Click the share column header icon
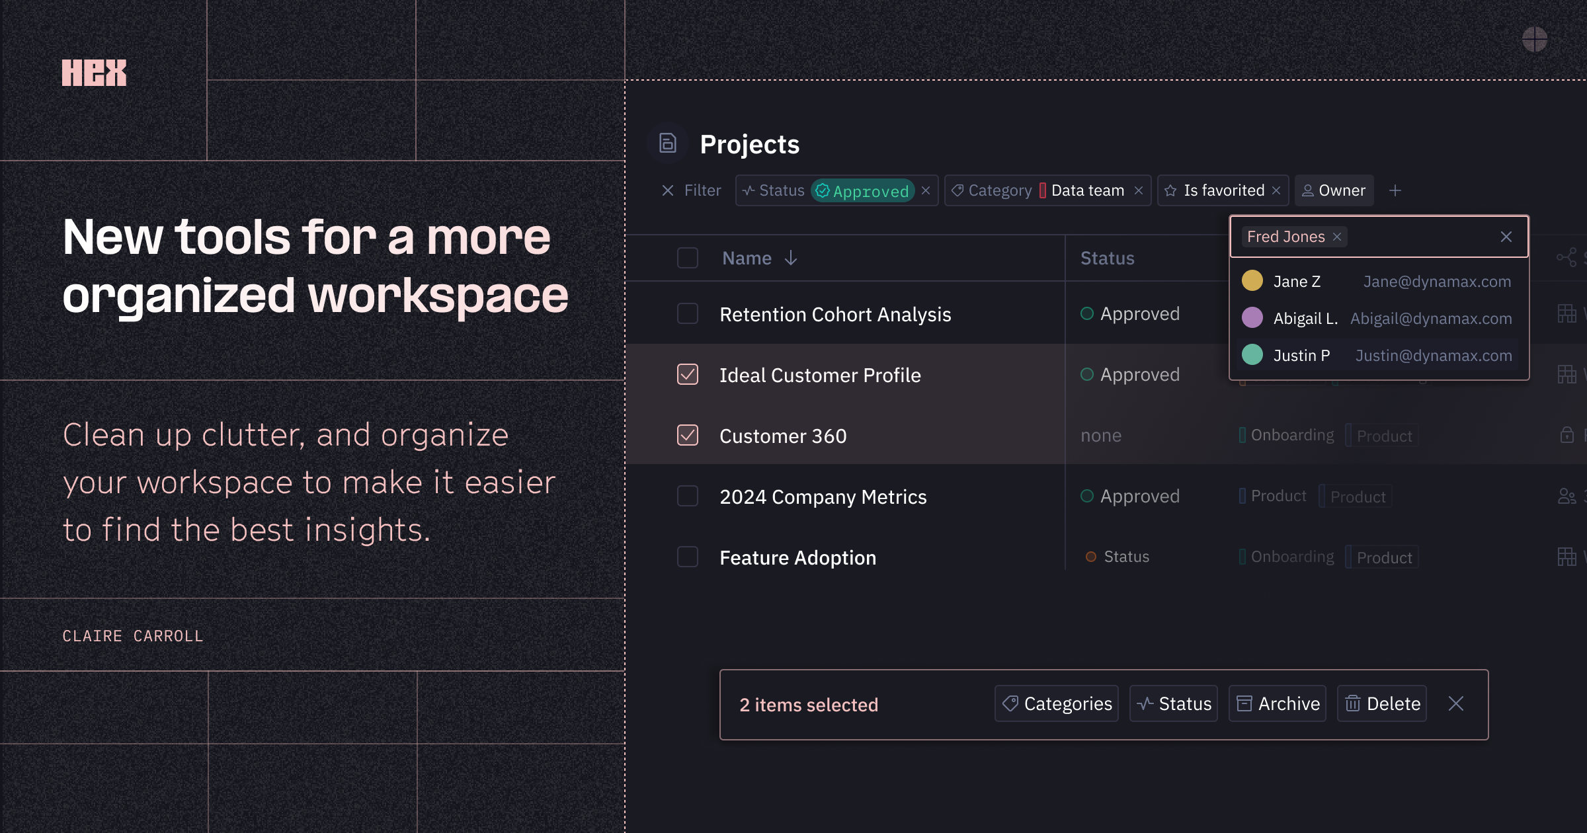1587x833 pixels. 1567,258
